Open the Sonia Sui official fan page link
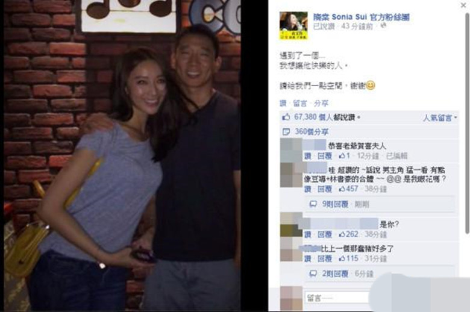Image resolution: width=470 pixels, height=312 pixels. 361,17
